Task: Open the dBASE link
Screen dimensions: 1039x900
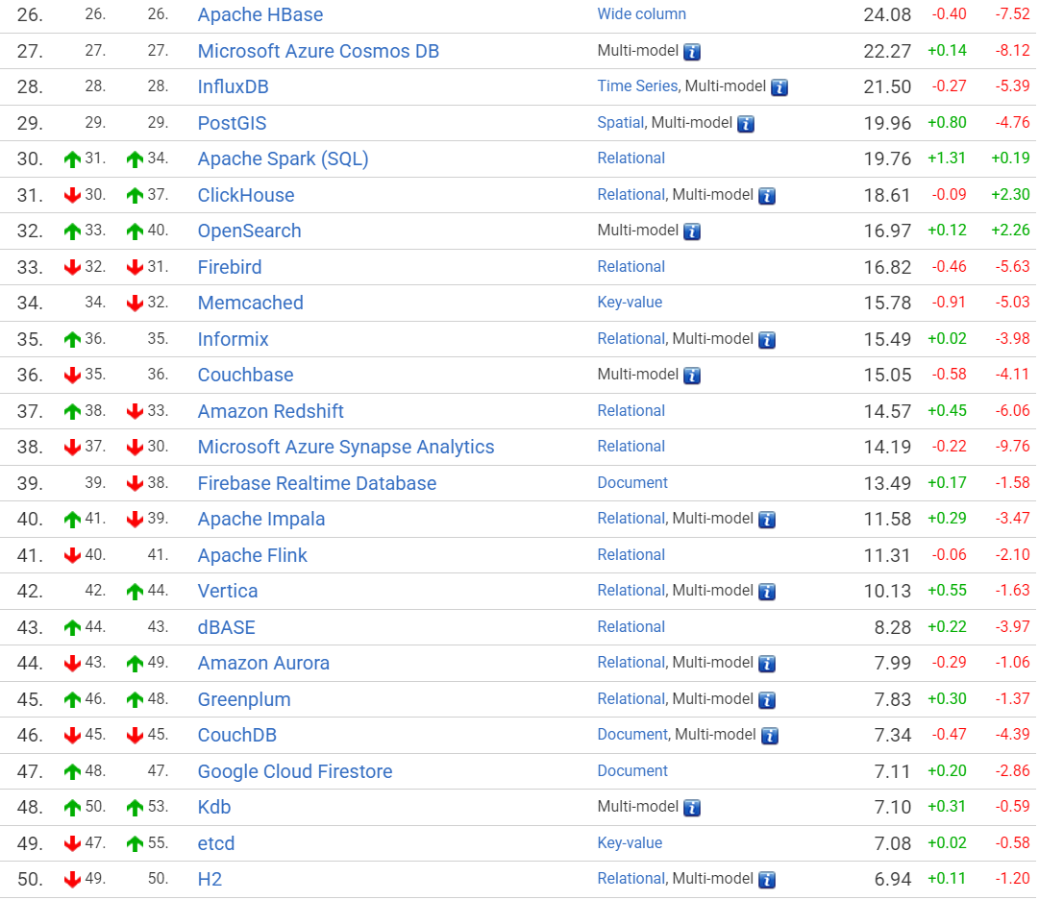Action: [x=226, y=628]
